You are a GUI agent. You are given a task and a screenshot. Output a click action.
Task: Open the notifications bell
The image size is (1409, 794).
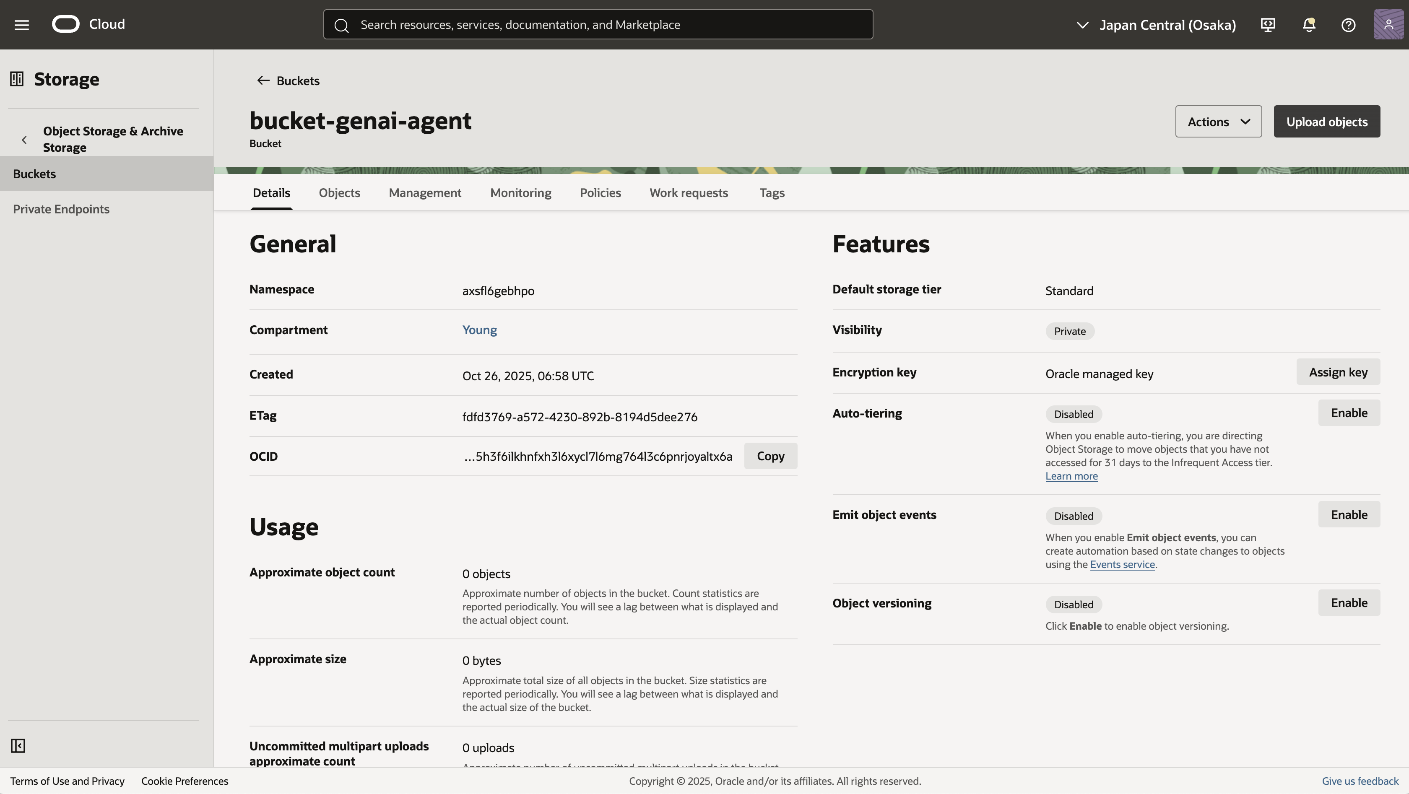click(x=1308, y=25)
